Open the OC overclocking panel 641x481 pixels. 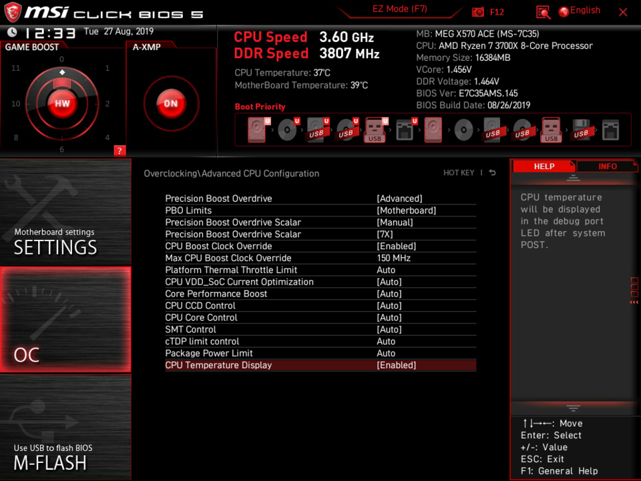[65, 320]
